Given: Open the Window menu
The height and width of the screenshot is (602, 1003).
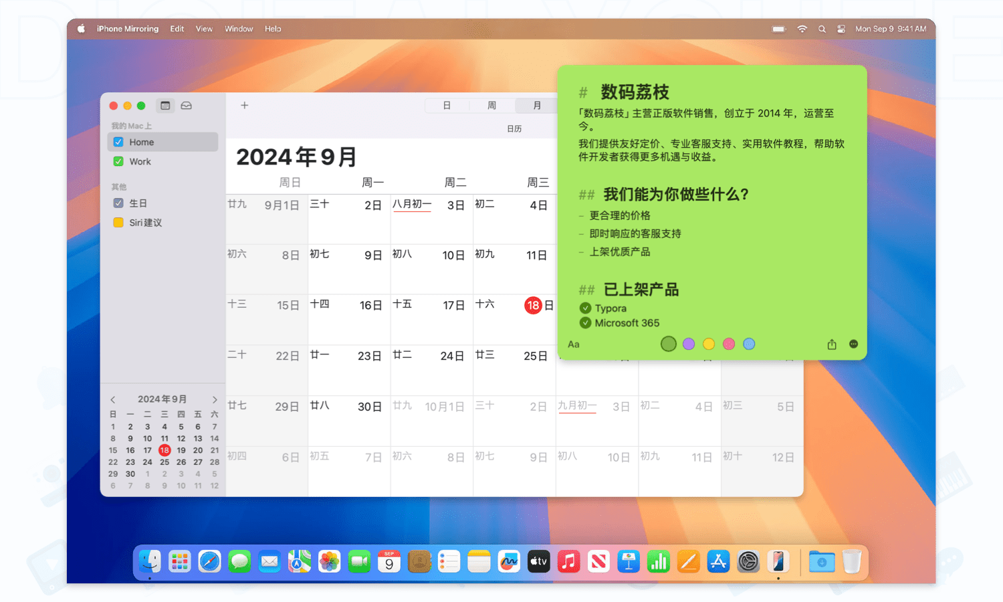Looking at the screenshot, I should point(239,29).
